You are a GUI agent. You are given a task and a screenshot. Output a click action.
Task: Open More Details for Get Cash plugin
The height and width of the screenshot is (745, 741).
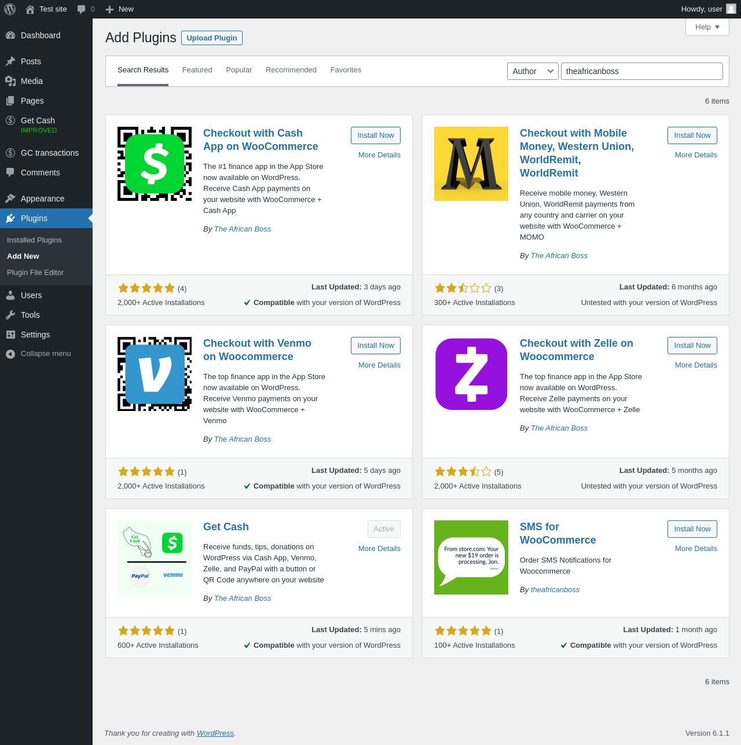pos(379,549)
